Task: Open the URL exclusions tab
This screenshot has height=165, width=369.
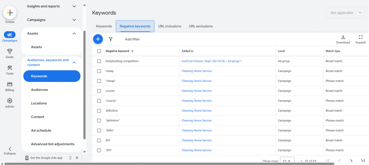Action: (201, 26)
